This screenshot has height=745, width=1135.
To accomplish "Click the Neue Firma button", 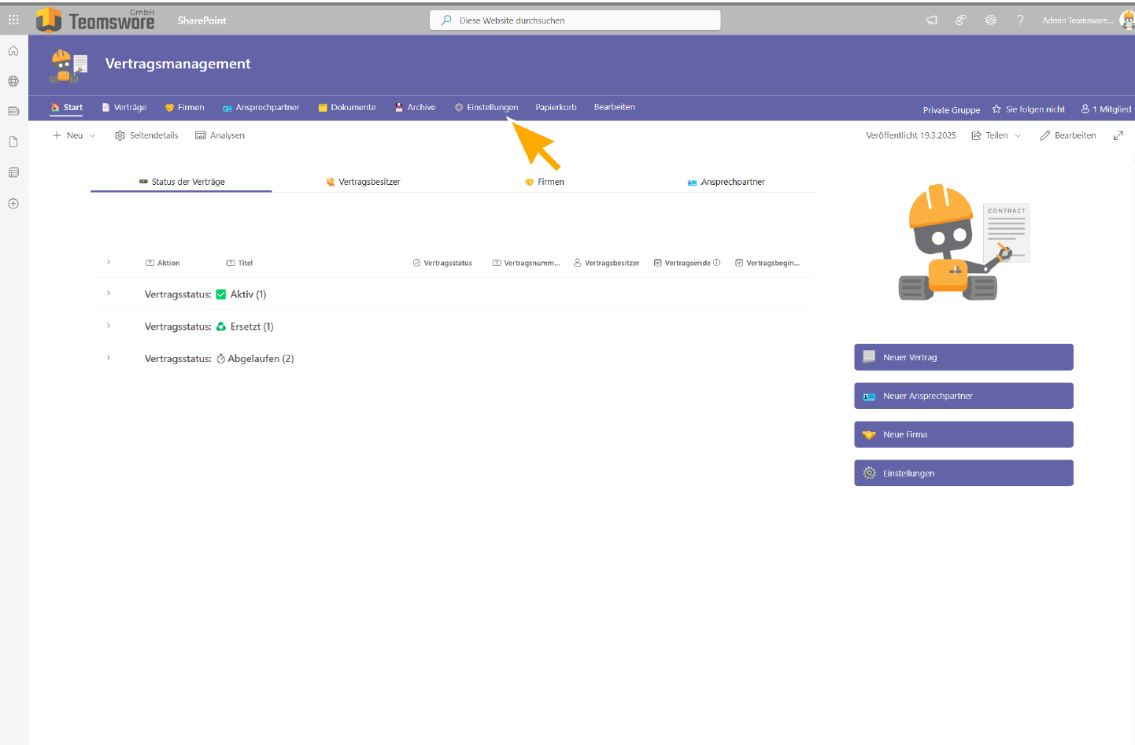I will point(963,434).
